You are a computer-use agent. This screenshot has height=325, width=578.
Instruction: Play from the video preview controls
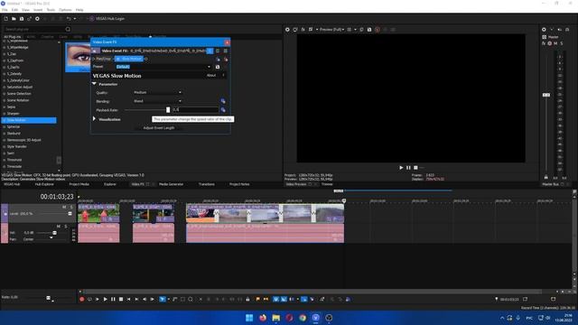point(401,168)
